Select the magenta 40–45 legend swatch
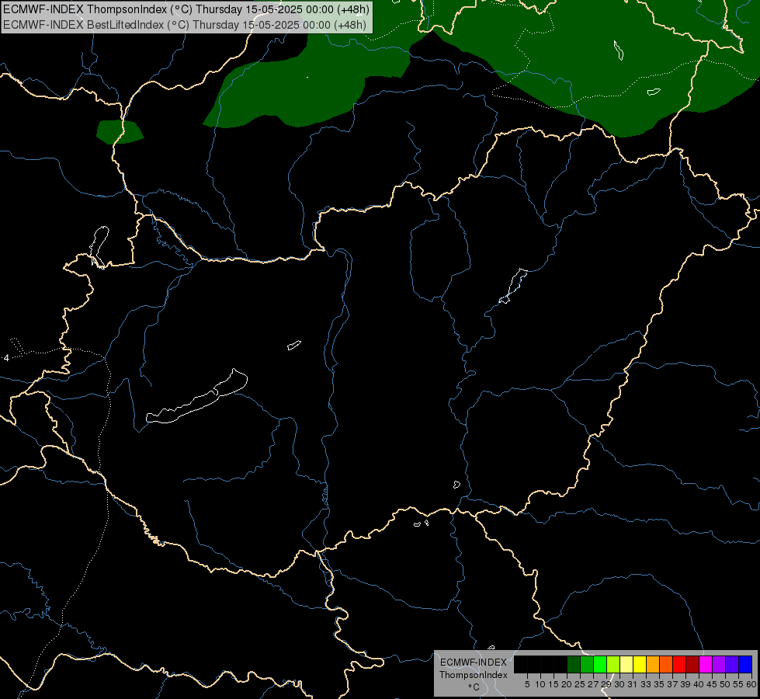Image resolution: width=760 pixels, height=699 pixels. [x=706, y=664]
